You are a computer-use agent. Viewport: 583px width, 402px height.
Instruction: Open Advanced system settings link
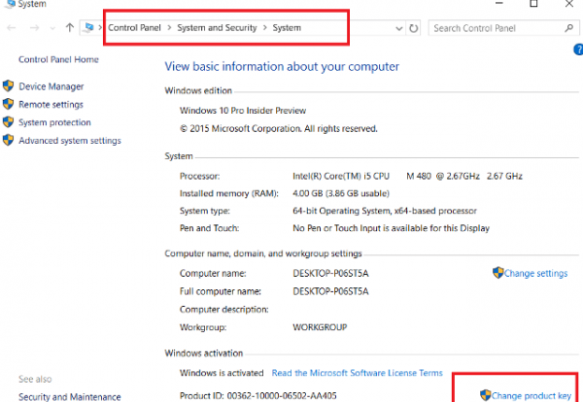[x=70, y=141]
